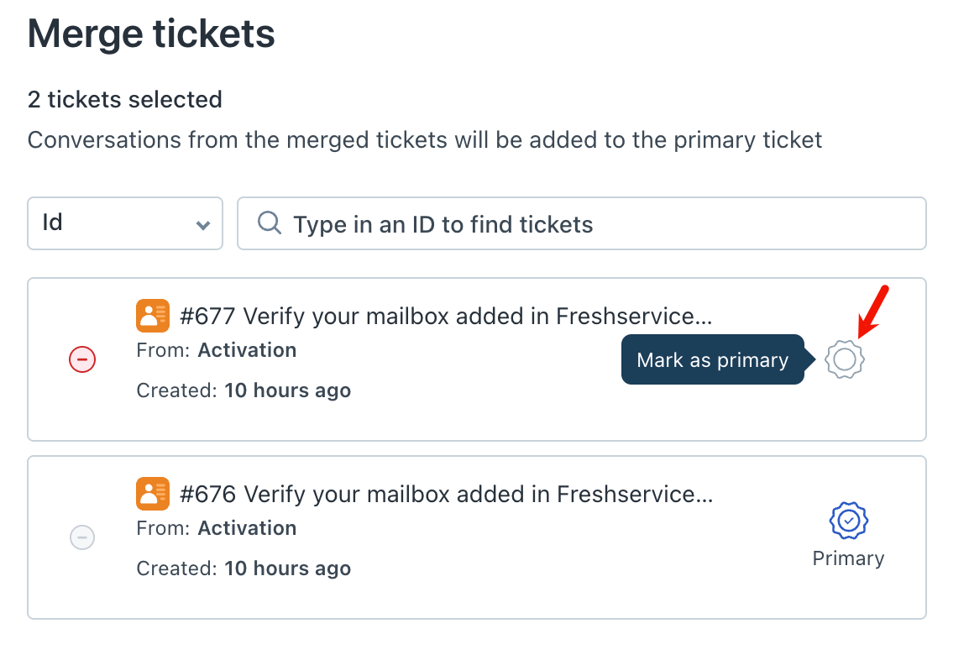Click the 'Mark as primary' tooltip

[712, 360]
